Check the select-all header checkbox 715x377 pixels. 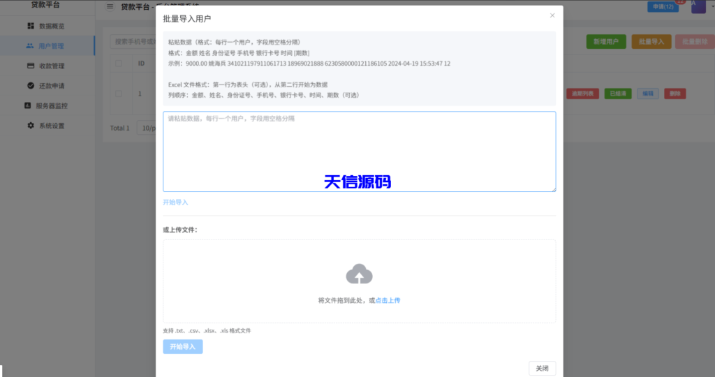119,64
